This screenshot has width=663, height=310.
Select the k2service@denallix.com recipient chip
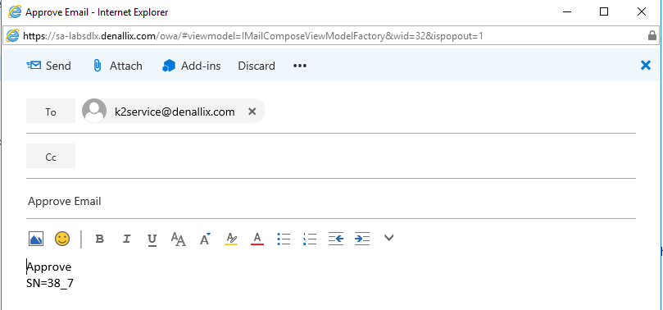tap(175, 112)
